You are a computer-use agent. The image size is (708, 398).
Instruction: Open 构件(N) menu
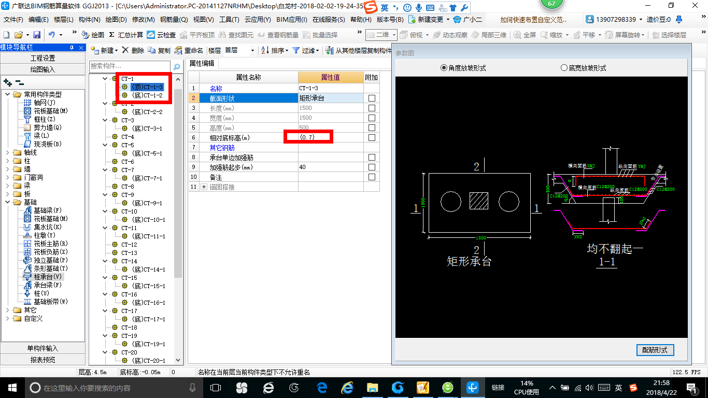[90, 20]
